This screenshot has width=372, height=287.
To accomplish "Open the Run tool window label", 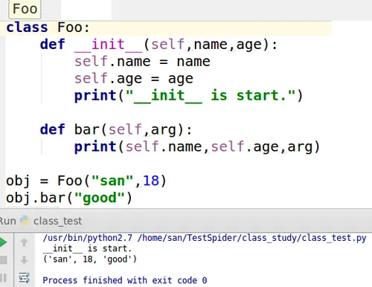I will (x=8, y=221).
